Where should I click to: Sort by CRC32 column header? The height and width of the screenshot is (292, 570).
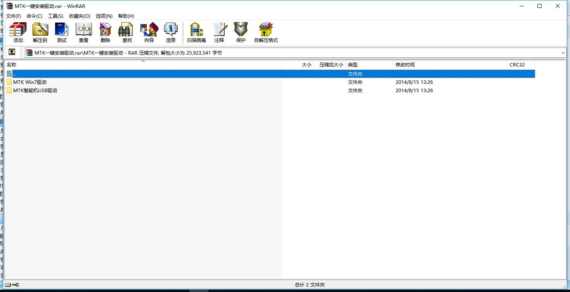click(521, 64)
